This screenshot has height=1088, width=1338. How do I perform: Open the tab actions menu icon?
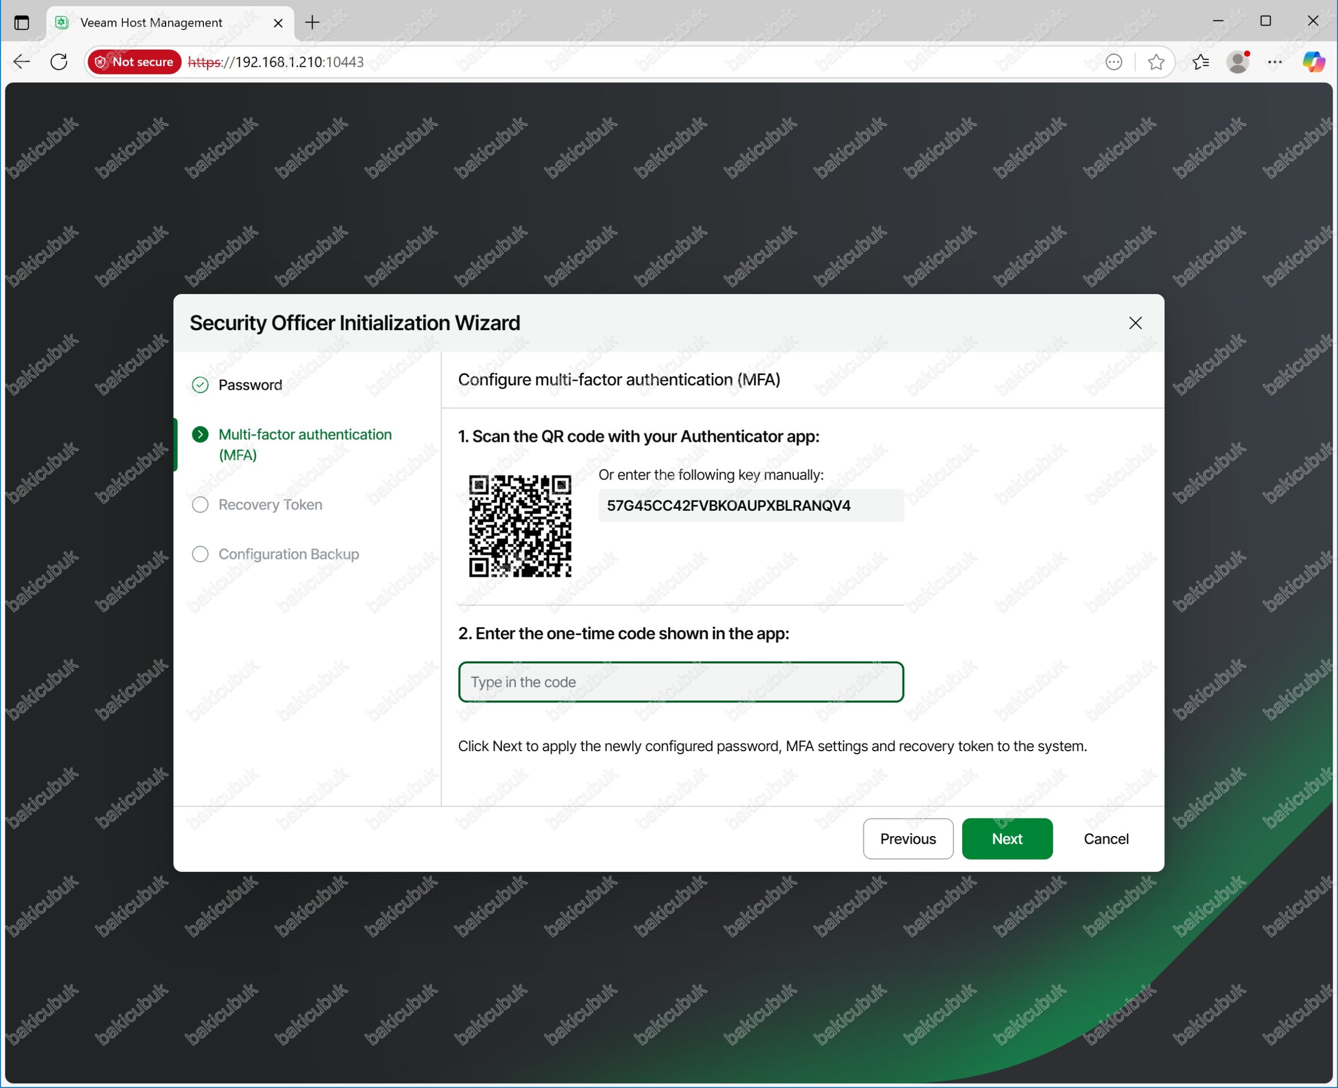pyautogui.click(x=22, y=22)
